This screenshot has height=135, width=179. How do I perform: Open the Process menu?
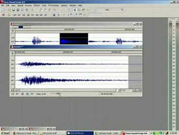point(29,5)
